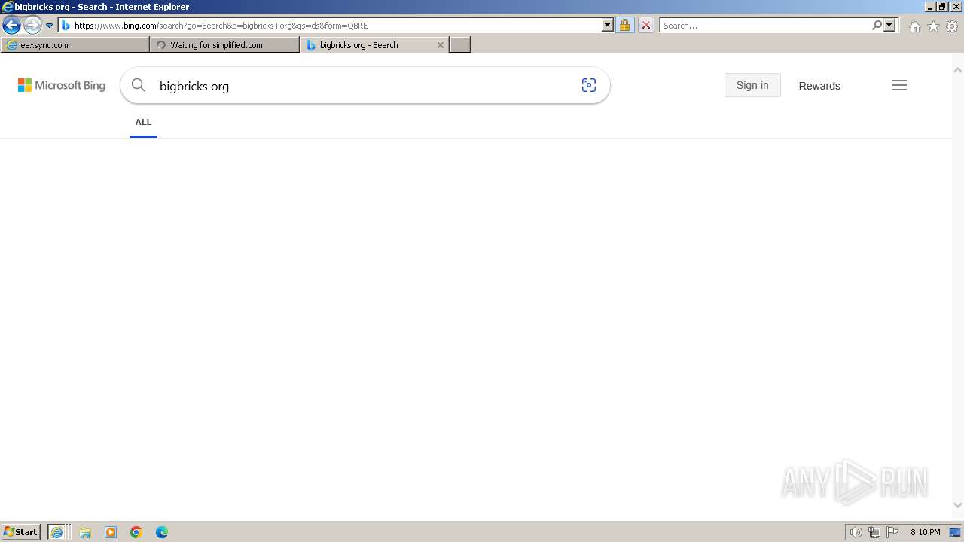
Task: Click the Internet Explorer title bar icon
Action: pyautogui.click(x=8, y=7)
